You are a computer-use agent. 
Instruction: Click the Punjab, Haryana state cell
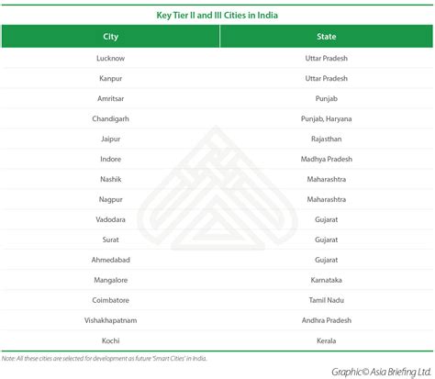(x=326, y=118)
